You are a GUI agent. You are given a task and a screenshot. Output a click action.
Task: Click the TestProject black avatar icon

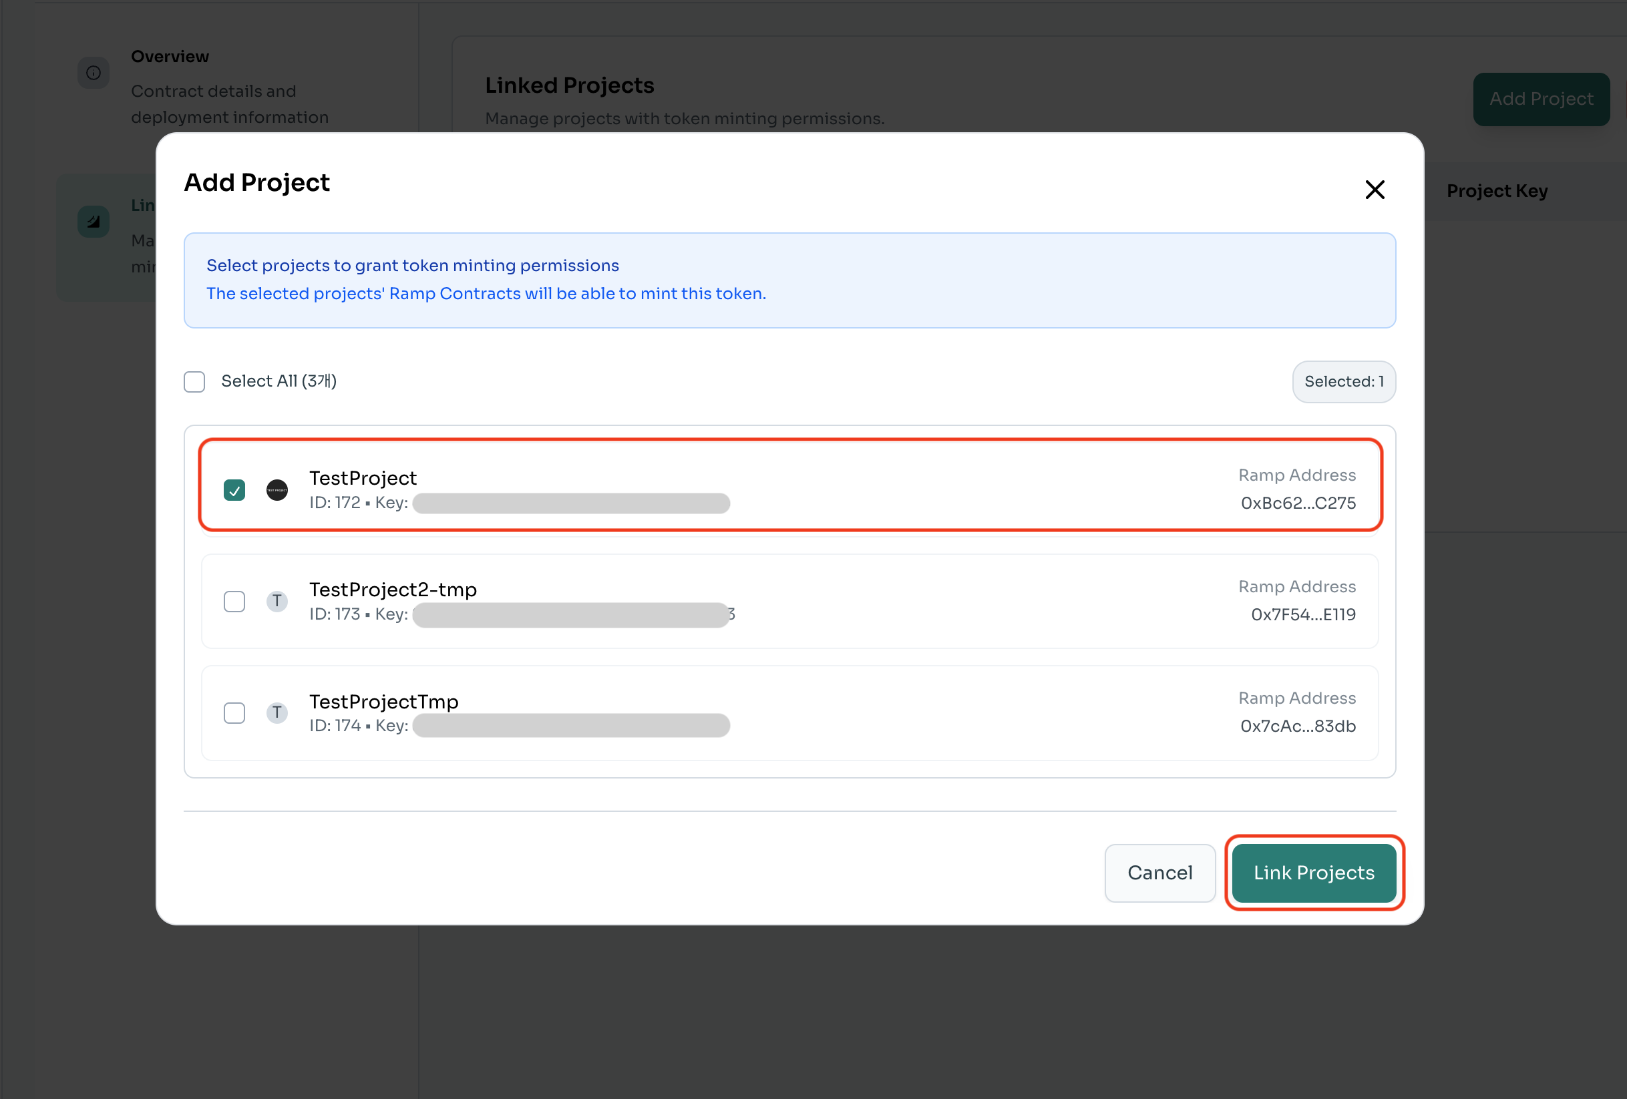(277, 490)
